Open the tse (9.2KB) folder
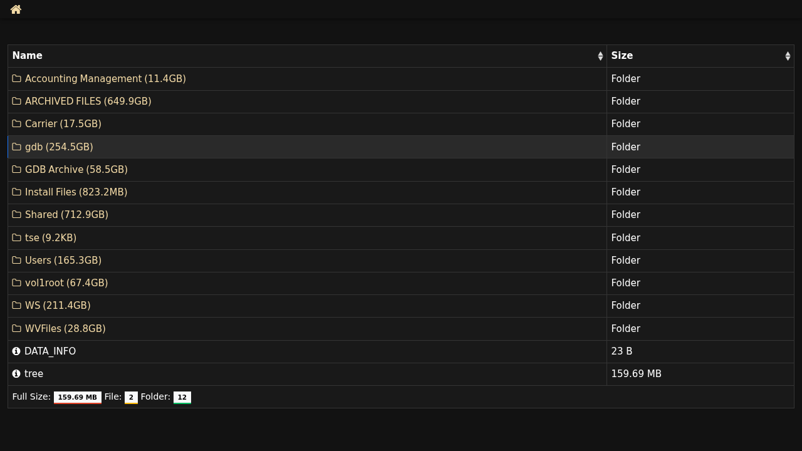 51,238
